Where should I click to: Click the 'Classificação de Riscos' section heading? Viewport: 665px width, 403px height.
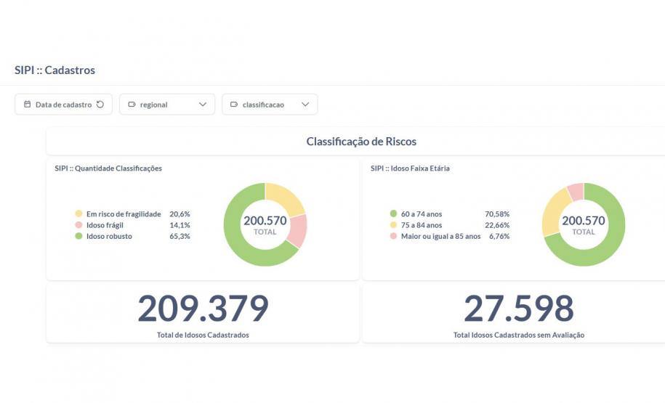pyautogui.click(x=361, y=142)
